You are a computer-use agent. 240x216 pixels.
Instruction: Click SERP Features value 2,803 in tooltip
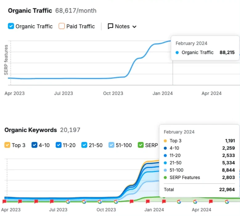229,177
